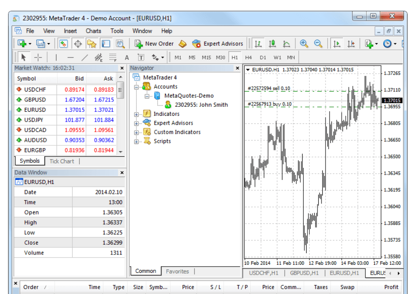Select the Text Label T icon
The width and height of the screenshot is (412, 294).
pos(141,57)
